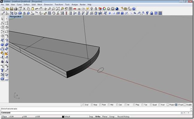Image resolution: width=194 pixels, height=119 pixels.
Task: Open a file with the folder icon
Action: coord(7,9)
